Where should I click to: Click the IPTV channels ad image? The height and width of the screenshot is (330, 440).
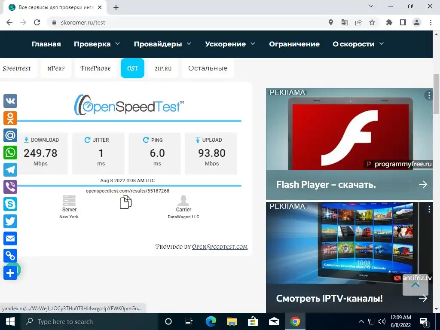click(x=349, y=243)
